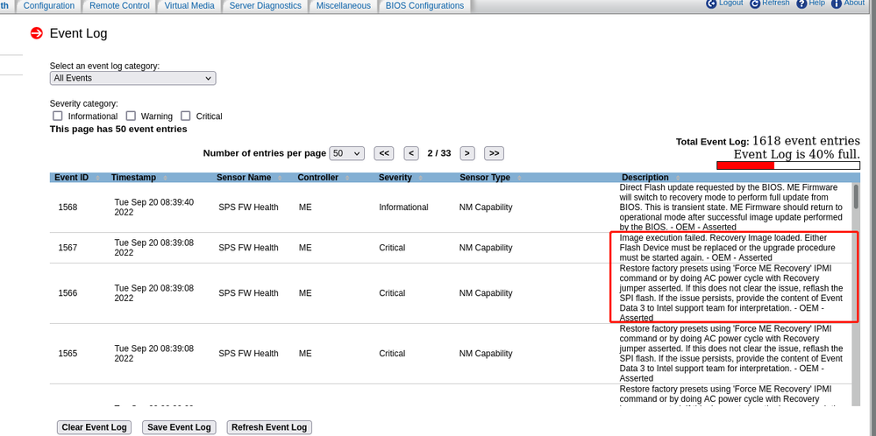Click the '2 / 33' page indicator
Image resolution: width=876 pixels, height=436 pixels.
point(439,153)
